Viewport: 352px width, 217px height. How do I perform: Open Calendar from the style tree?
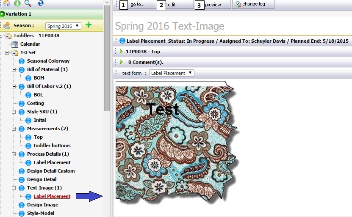30,44
